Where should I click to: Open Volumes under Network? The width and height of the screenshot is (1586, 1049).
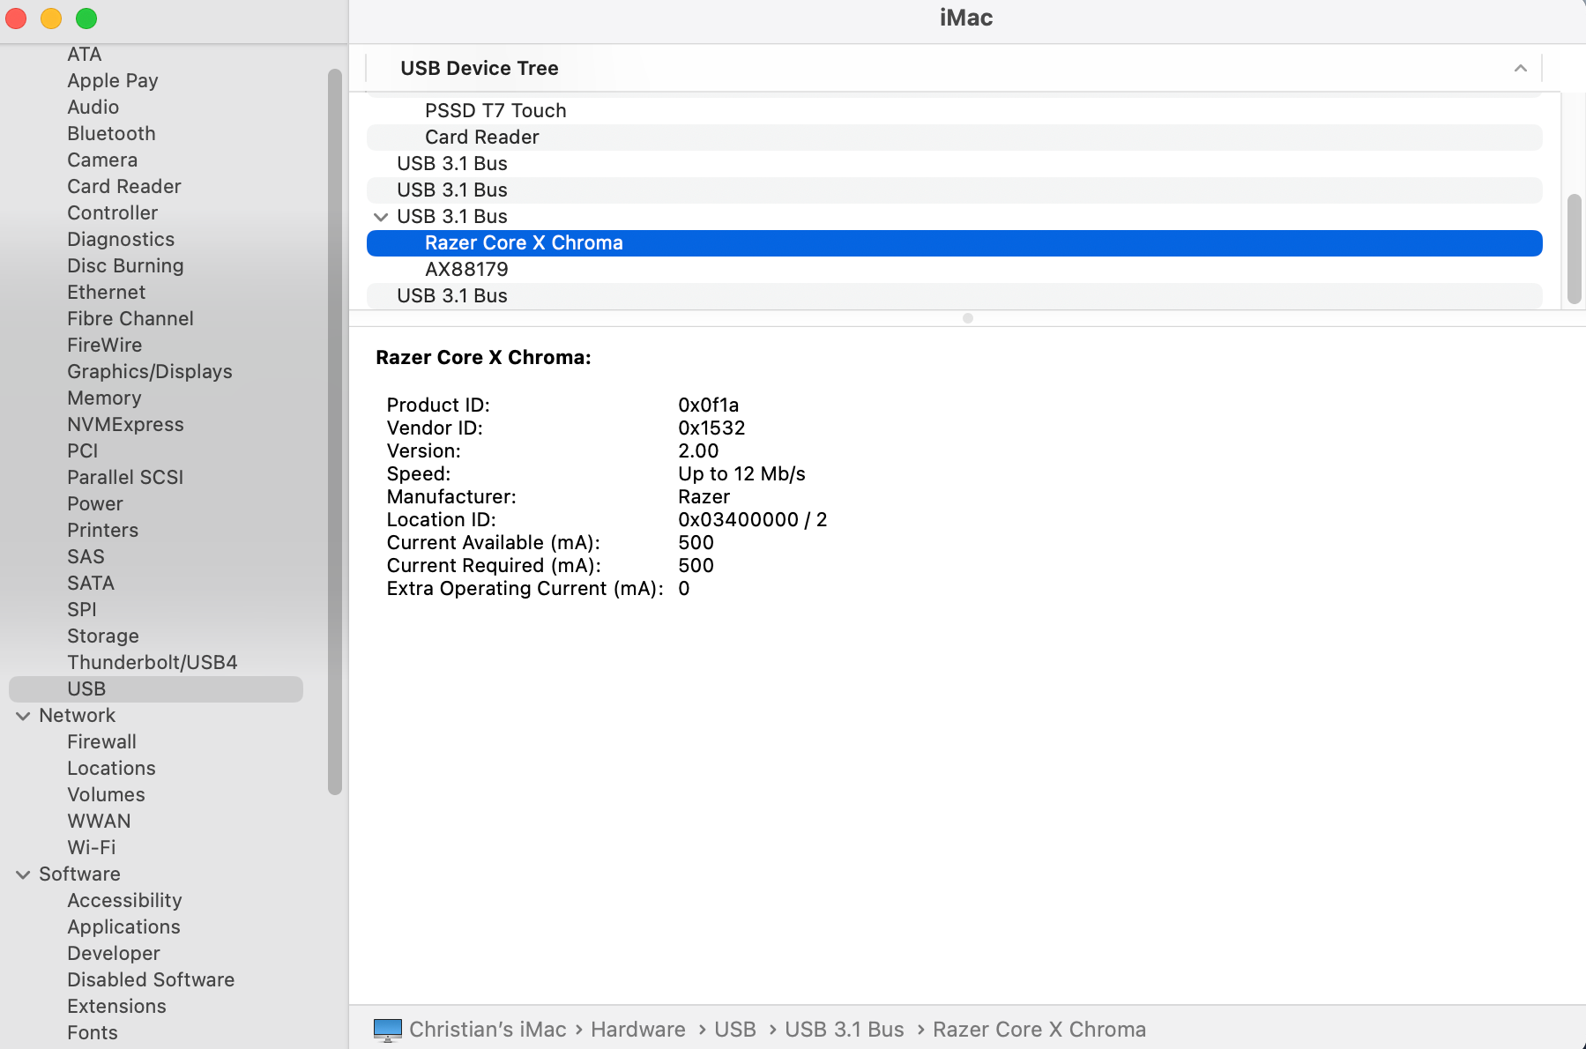point(106,795)
